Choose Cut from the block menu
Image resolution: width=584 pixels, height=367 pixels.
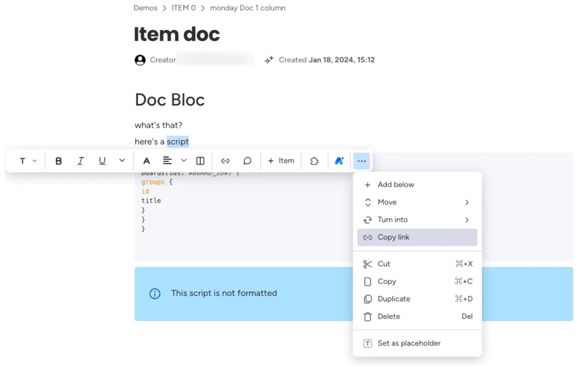pos(417,264)
